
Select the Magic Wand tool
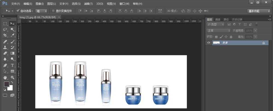coord(13,29)
